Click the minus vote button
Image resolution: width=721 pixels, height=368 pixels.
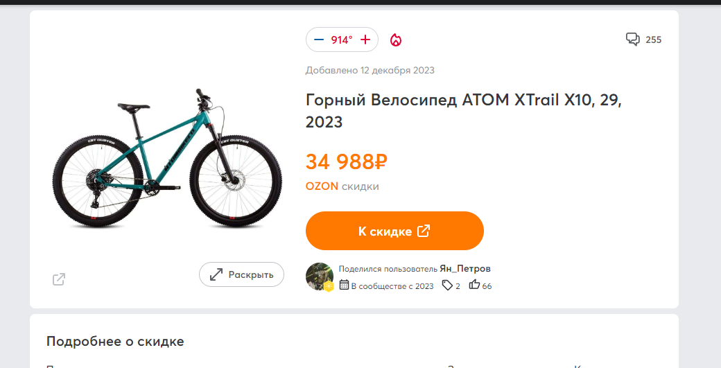[x=319, y=40]
